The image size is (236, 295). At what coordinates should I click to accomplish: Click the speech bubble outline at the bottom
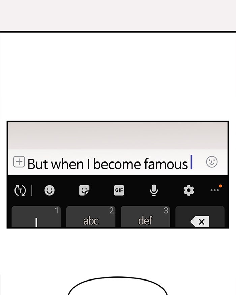pos(118,286)
